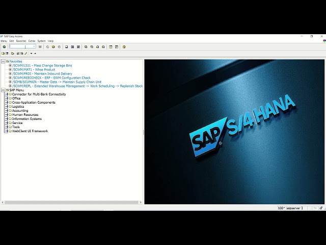Screen dimensions: 326x245
Task: Open the 100 system info dropdown
Action: tap(281, 208)
